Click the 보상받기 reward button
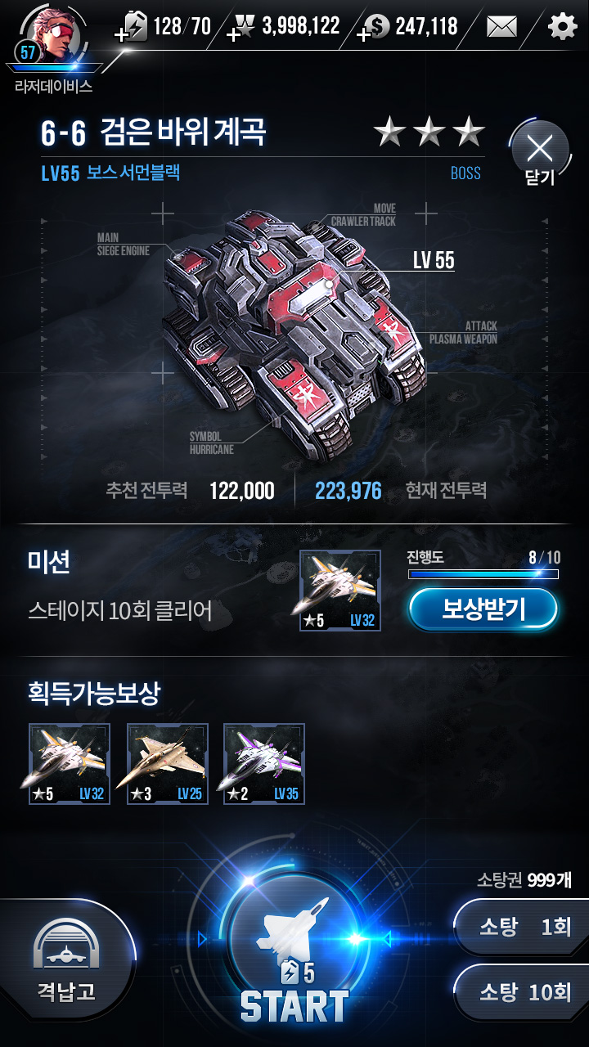 click(483, 609)
